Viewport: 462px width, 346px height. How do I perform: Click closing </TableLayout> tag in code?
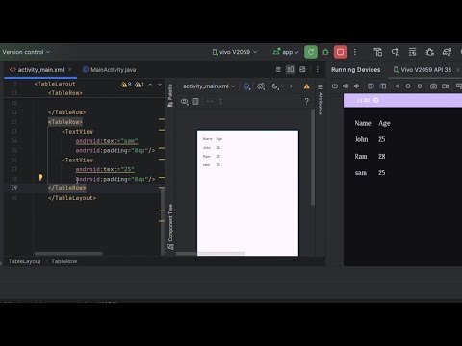(x=72, y=198)
